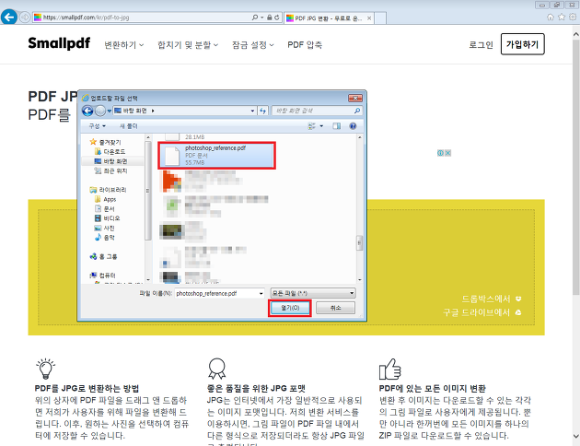The width and height of the screenshot is (580, 446).
Task: Close the ad with the X icon
Action: (447, 153)
